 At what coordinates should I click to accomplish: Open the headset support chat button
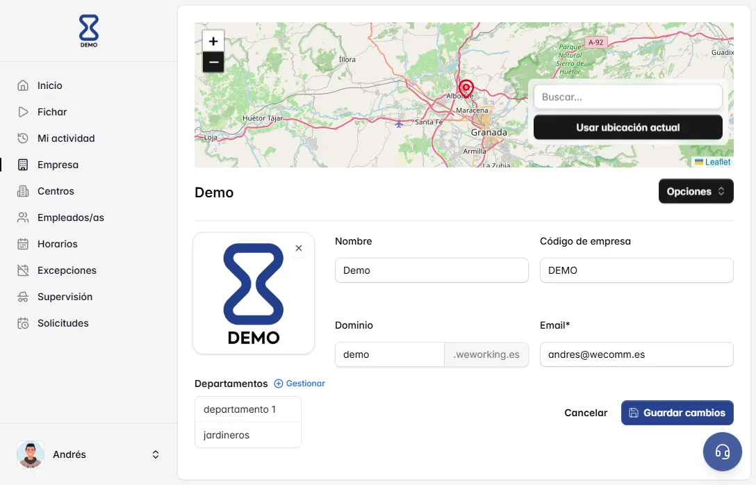722,452
